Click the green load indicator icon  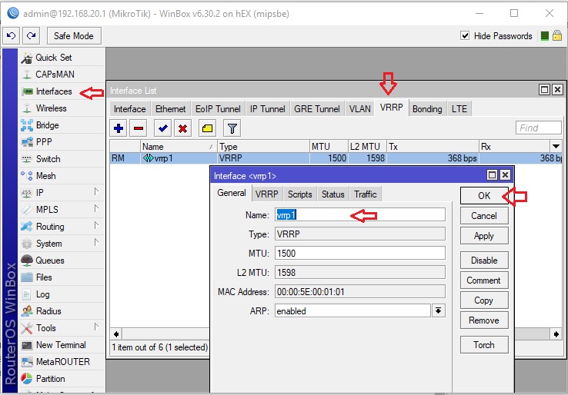click(x=544, y=36)
